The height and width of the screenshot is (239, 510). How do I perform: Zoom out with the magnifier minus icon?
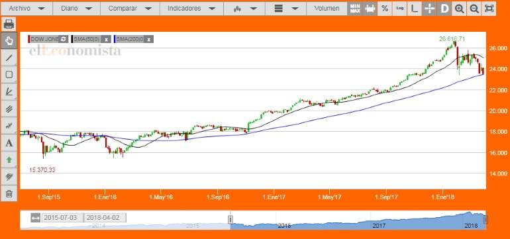(x=474, y=9)
